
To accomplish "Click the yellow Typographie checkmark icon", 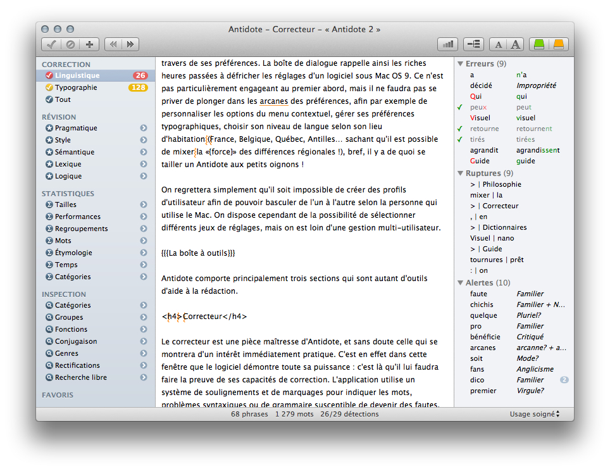I will [x=49, y=87].
